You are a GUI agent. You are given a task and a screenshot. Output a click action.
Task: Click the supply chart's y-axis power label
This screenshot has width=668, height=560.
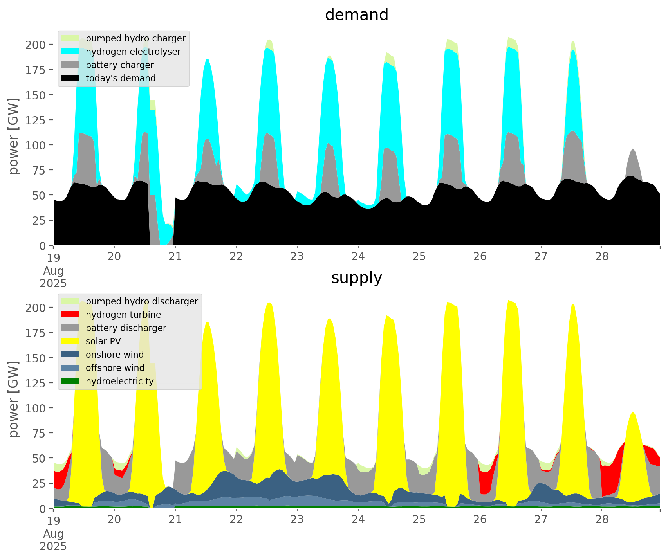point(14,399)
